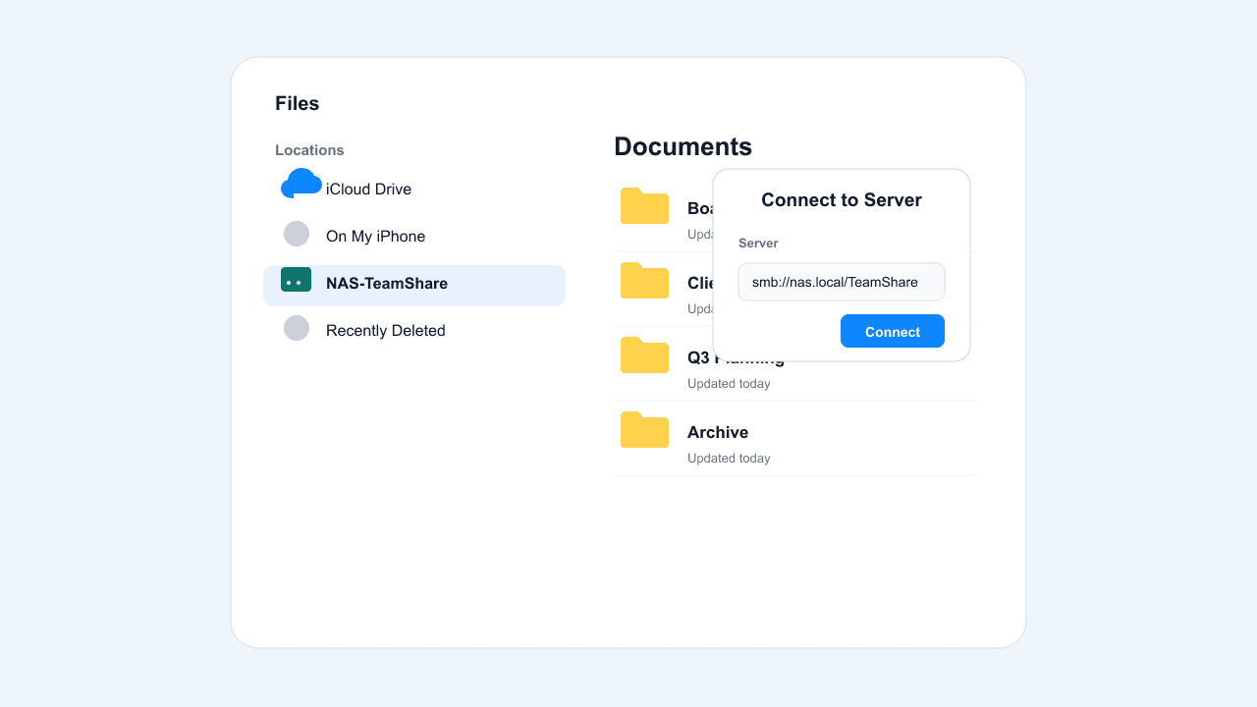Open the Archive folder name
The width and height of the screenshot is (1257, 707).
tap(718, 432)
